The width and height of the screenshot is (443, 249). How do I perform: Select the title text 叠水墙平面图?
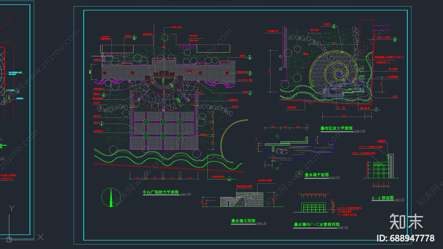(x=317, y=175)
